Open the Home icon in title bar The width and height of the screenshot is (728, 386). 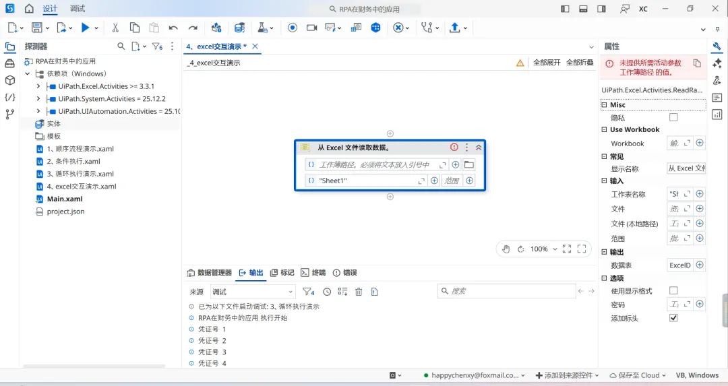29,9
